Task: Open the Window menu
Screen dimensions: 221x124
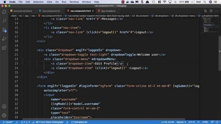Action: click(86, 2)
